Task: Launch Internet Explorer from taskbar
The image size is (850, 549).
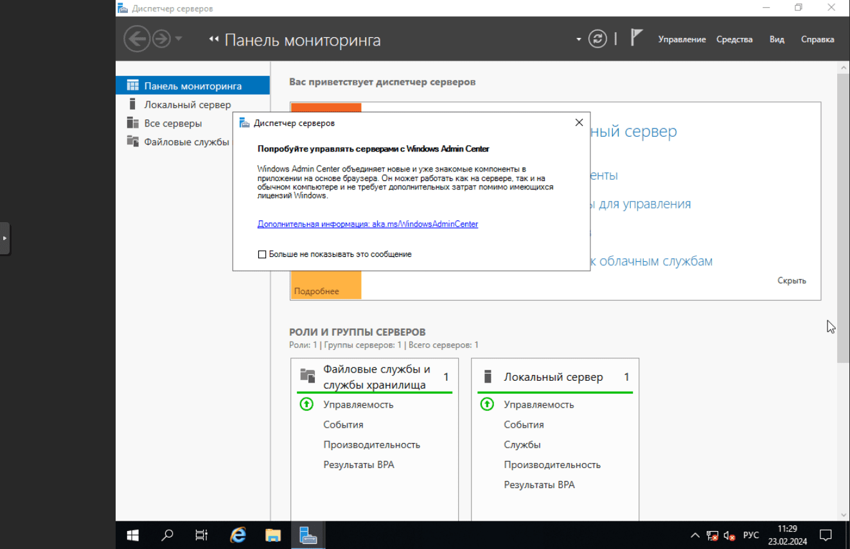Action: tap(238, 535)
